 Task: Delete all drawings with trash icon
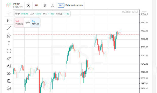coord(9,81)
